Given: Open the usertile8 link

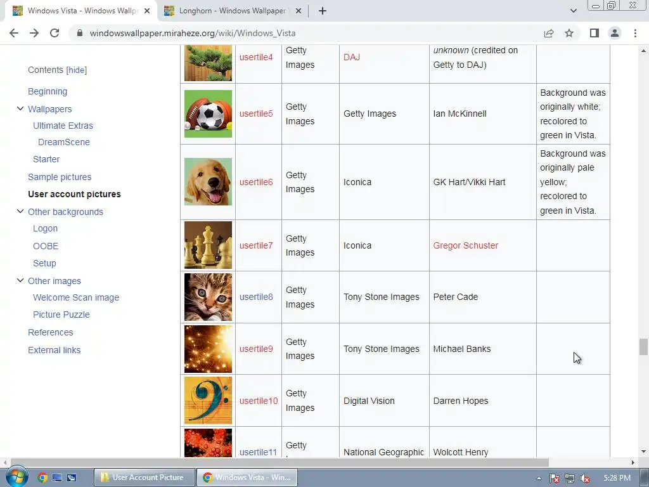Looking at the screenshot, I should pyautogui.click(x=256, y=297).
